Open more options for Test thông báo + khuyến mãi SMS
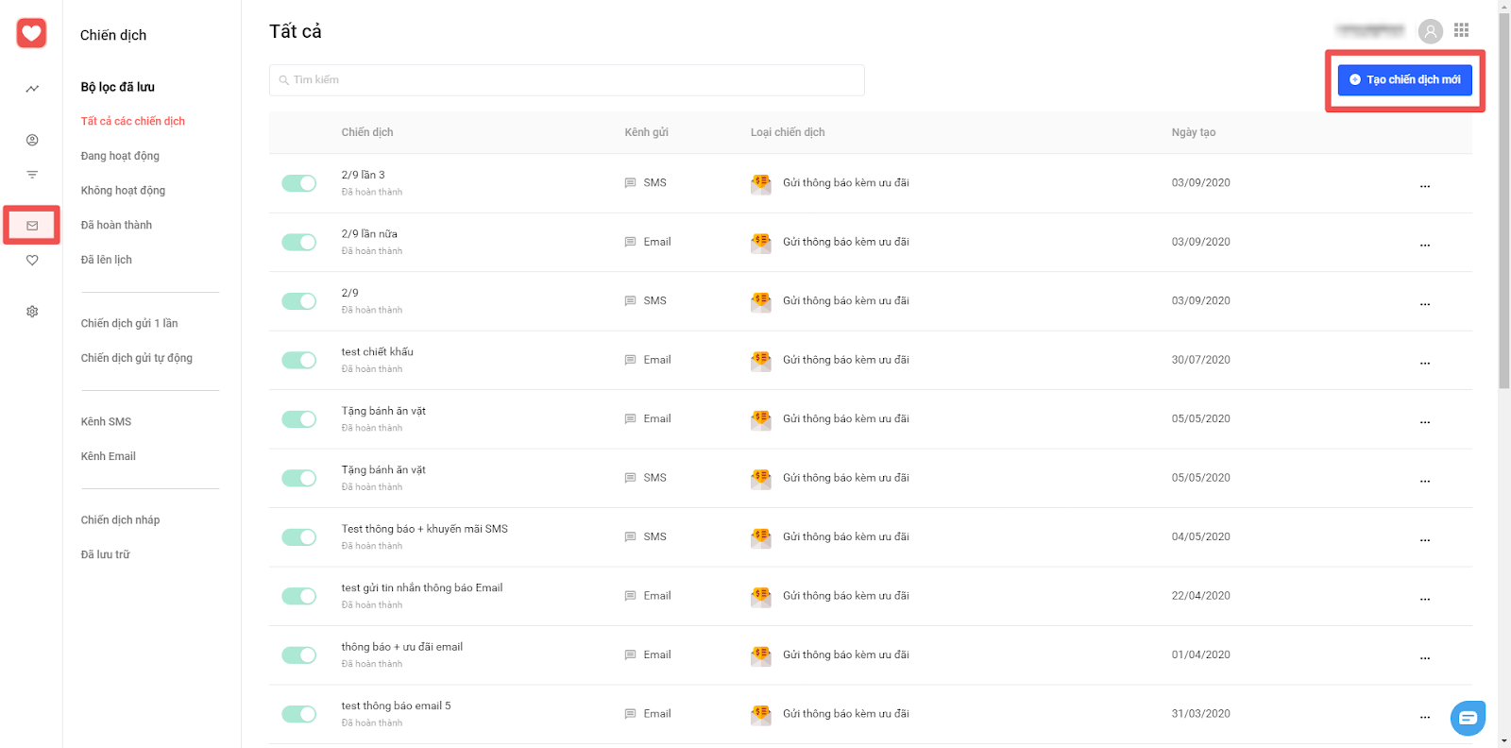 tap(1425, 540)
